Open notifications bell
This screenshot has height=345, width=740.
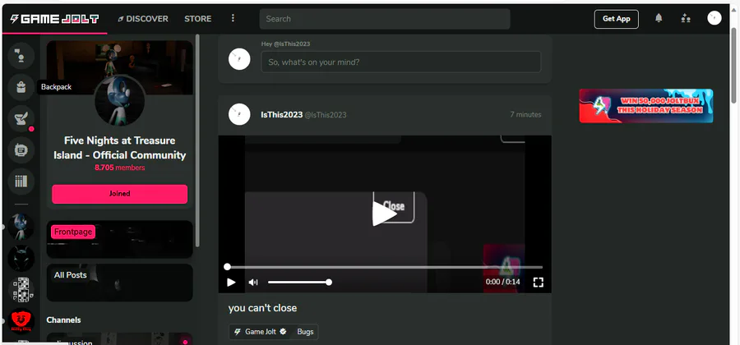click(x=659, y=18)
